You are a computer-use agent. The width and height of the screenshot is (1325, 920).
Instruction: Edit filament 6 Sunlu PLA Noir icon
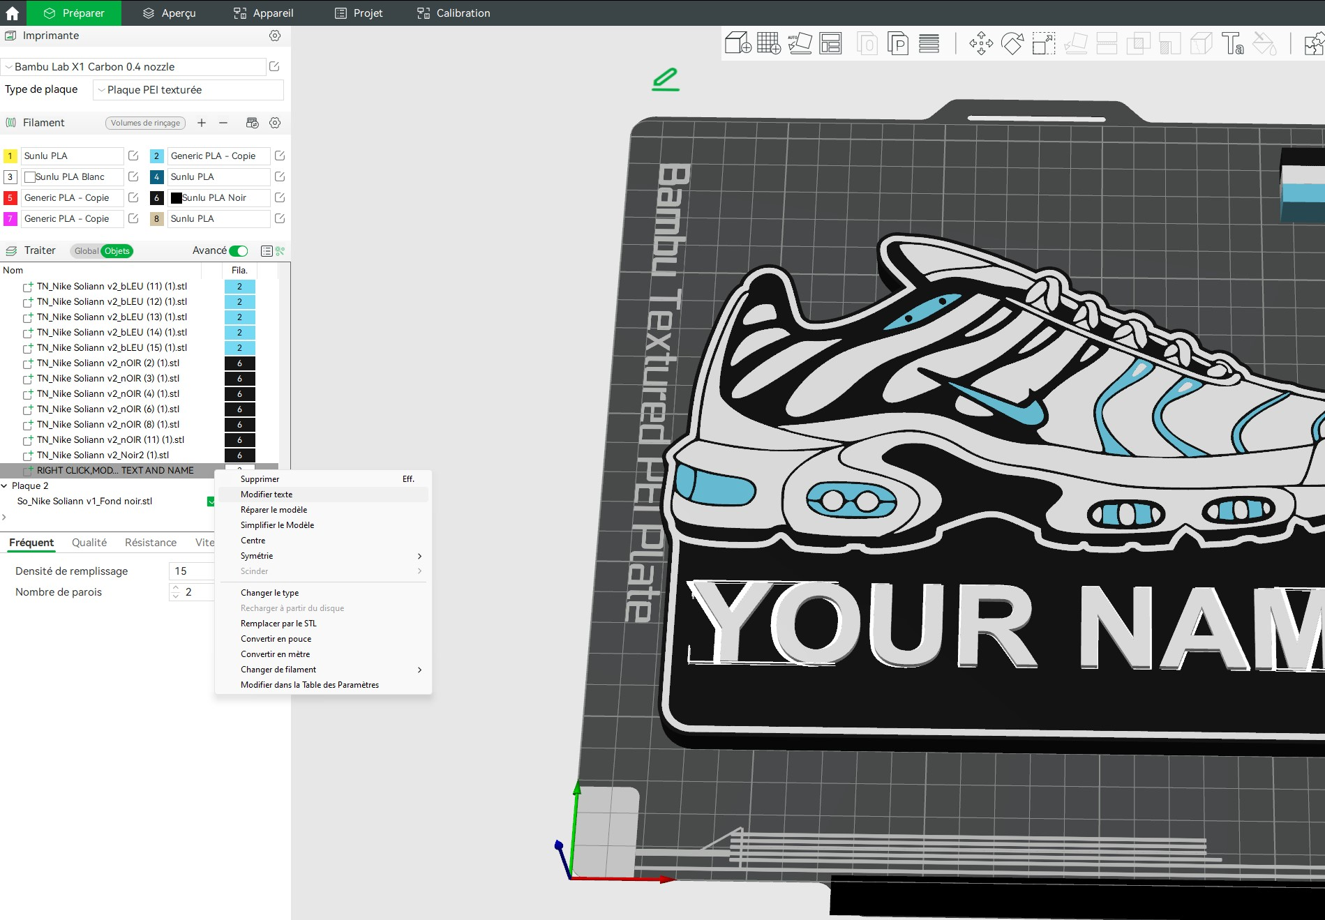(x=280, y=197)
